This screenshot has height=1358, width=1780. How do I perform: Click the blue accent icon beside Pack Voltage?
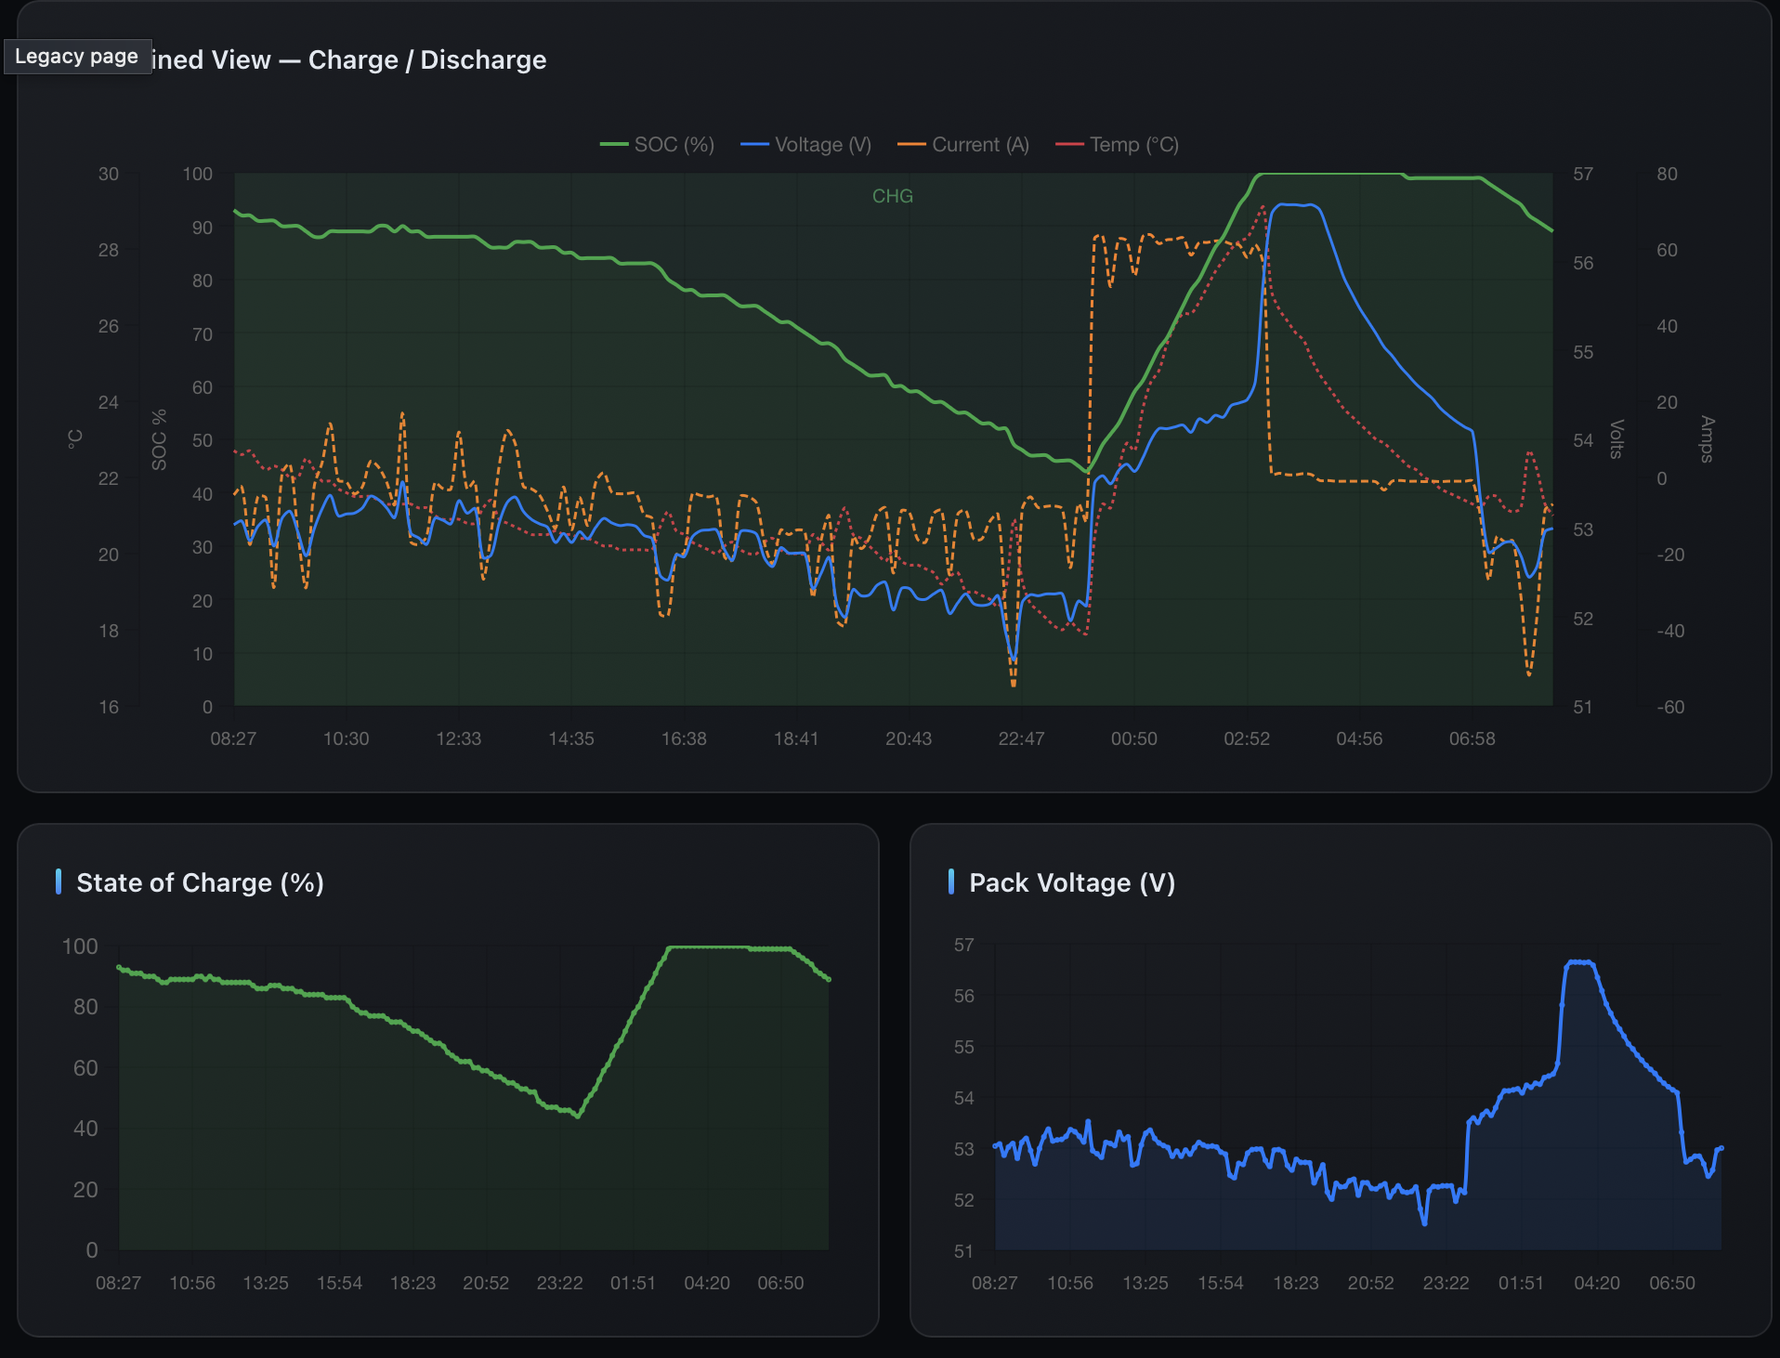pyautogui.click(x=952, y=882)
